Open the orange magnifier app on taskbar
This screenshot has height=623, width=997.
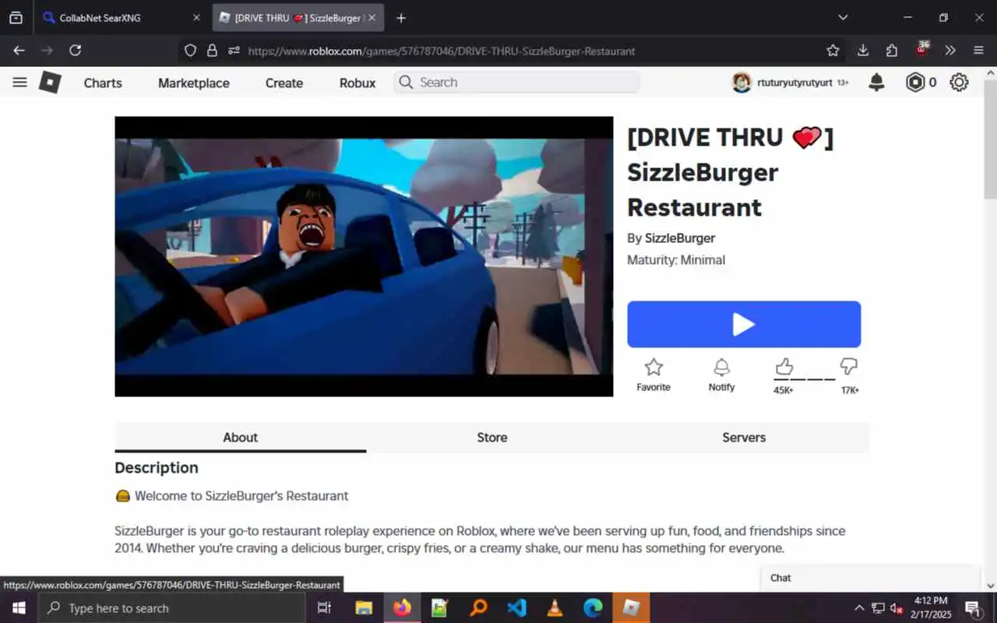(x=478, y=608)
